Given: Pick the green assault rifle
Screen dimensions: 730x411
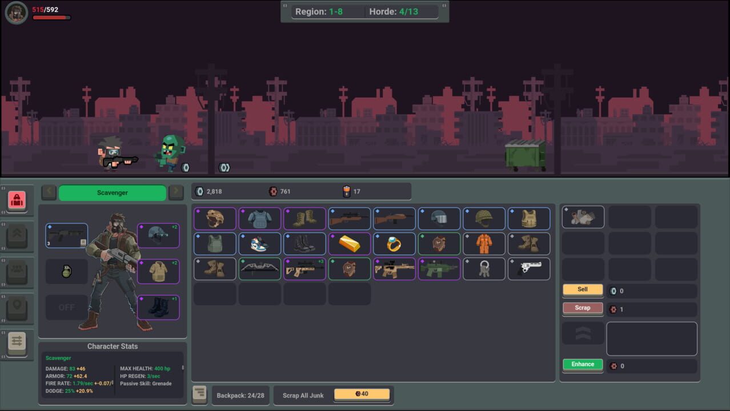Looking at the screenshot, I should pyautogui.click(x=439, y=269).
